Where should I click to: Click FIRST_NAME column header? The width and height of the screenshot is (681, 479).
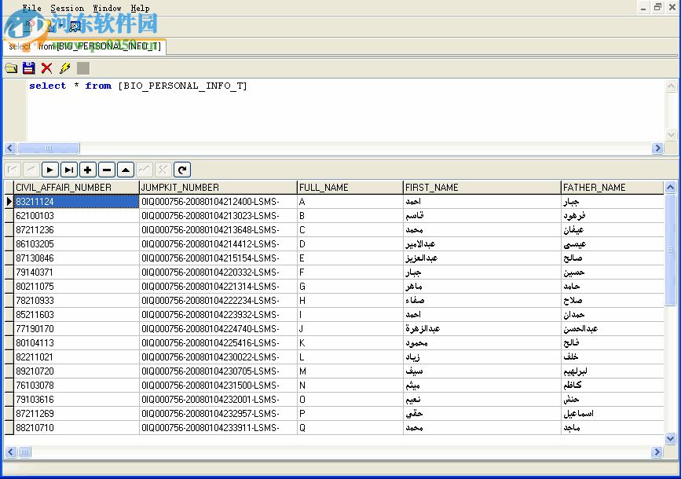(481, 188)
